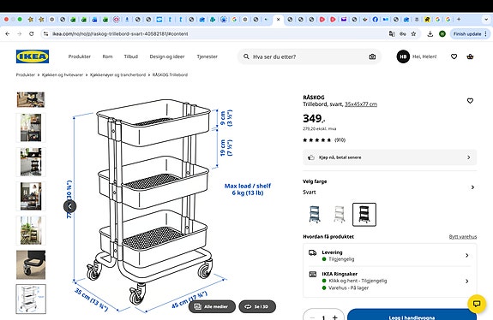Expand the Levering delivery option
The image size is (493, 320).
tap(389, 255)
